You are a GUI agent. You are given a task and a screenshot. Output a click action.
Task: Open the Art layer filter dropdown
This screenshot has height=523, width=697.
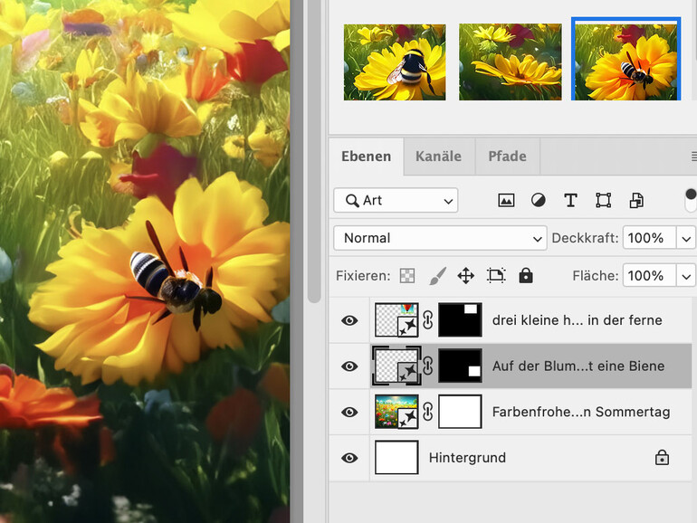(x=396, y=200)
